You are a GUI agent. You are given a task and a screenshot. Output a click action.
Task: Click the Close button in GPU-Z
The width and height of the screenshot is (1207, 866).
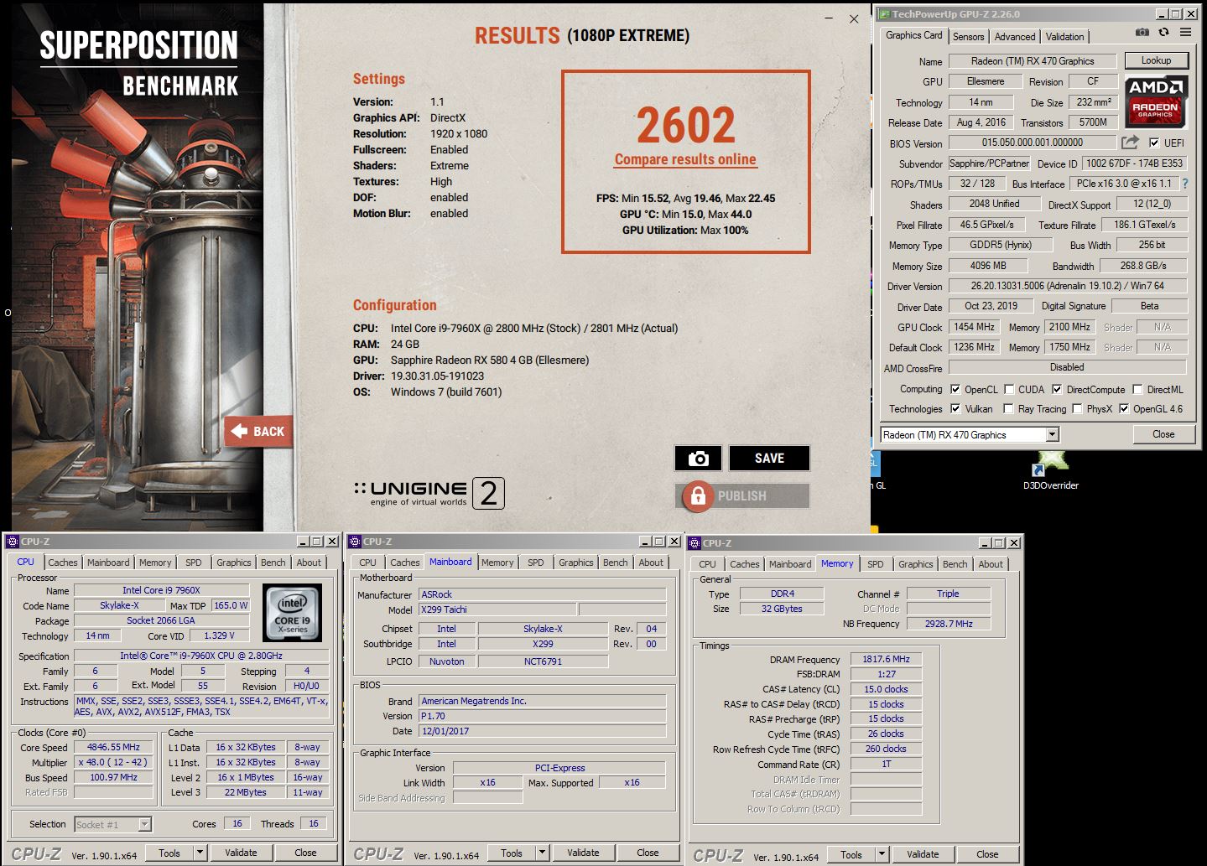(x=1163, y=434)
